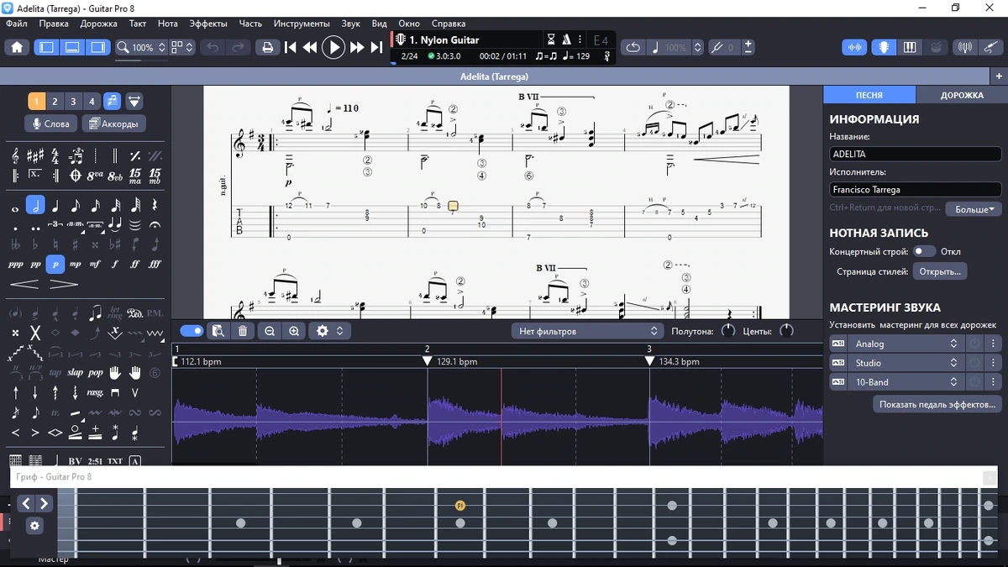
Task: Apply the slap effect
Action: click(x=76, y=372)
